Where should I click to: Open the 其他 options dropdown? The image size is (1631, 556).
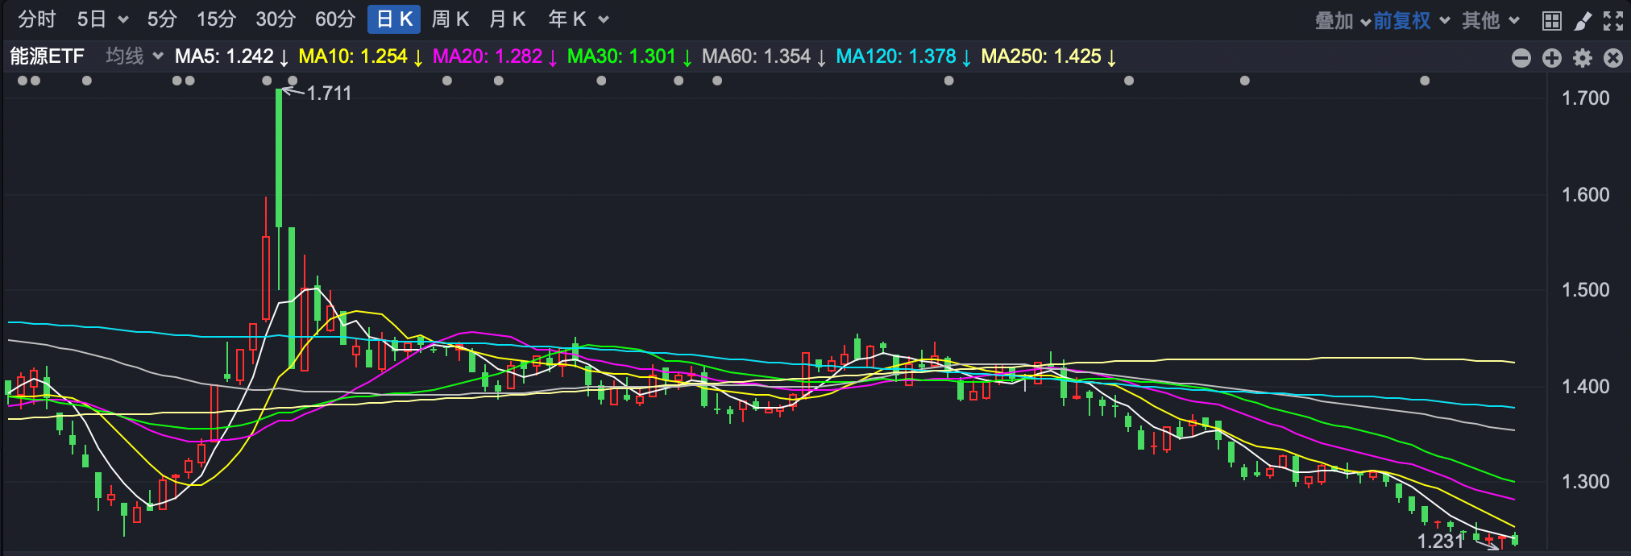coord(1490,21)
